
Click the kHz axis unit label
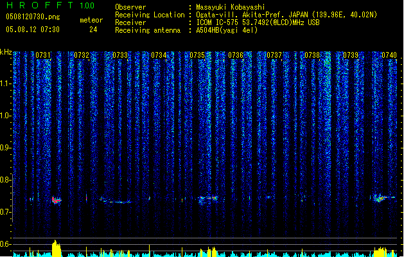6,52
